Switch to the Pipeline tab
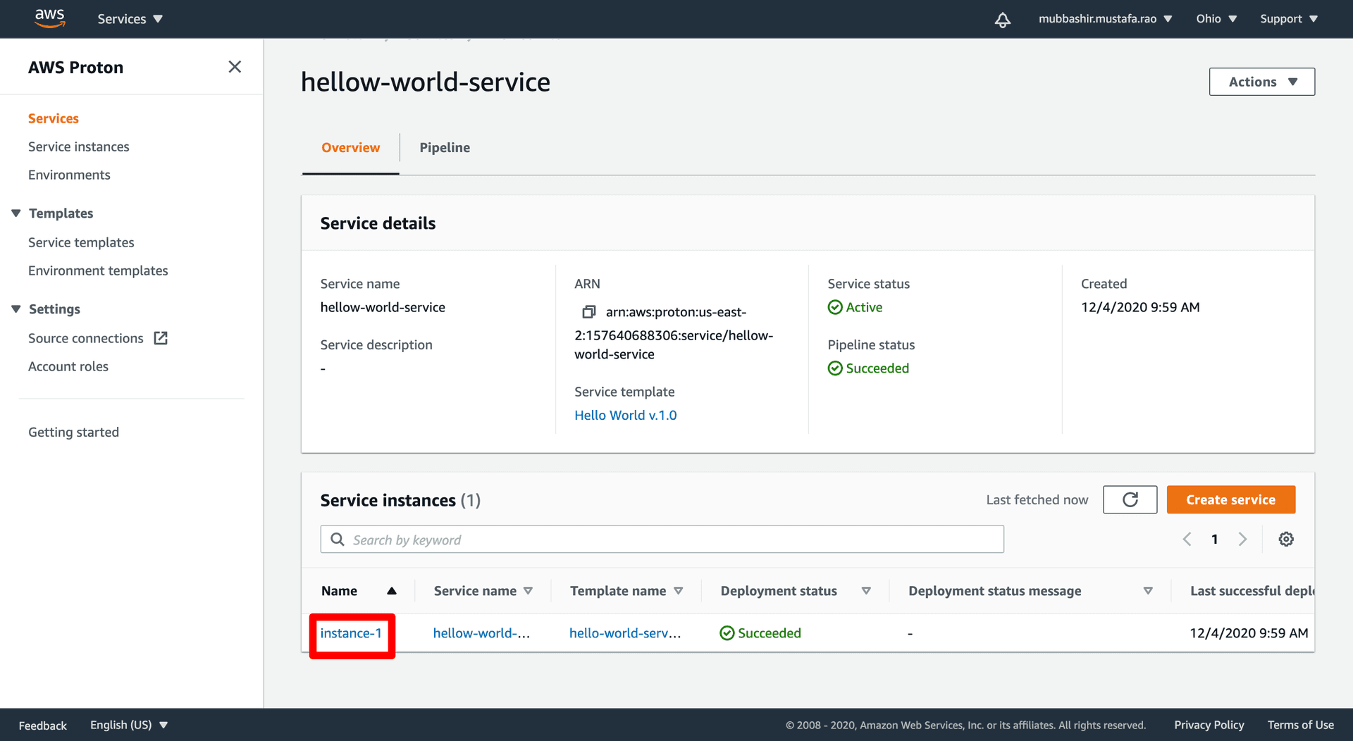 pyautogui.click(x=445, y=147)
